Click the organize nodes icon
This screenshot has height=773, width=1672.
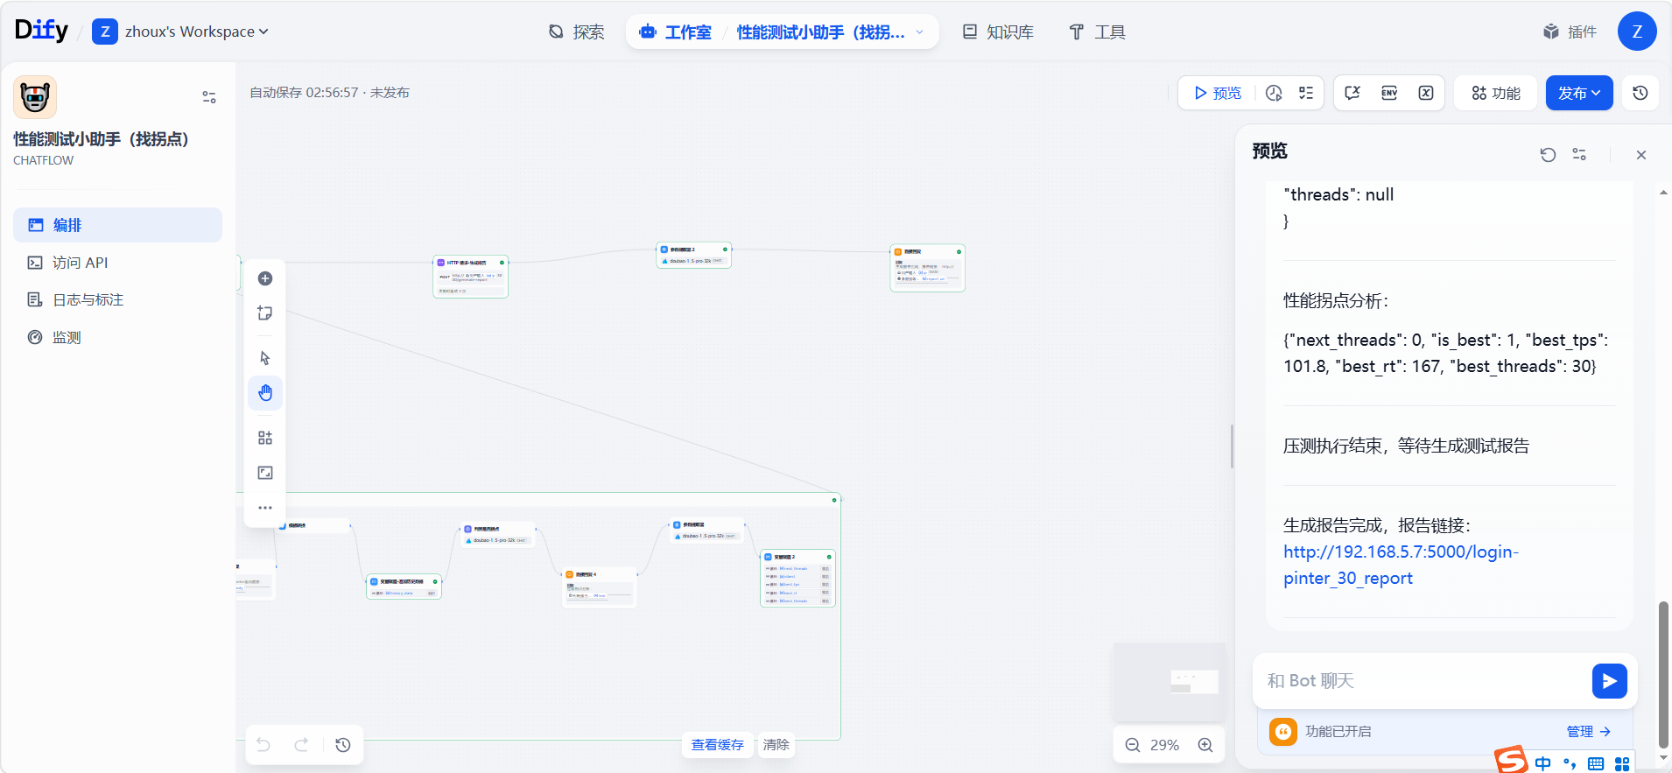click(x=265, y=438)
